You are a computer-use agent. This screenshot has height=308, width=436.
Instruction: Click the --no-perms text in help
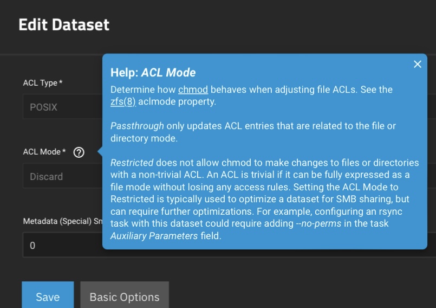click(x=322, y=224)
